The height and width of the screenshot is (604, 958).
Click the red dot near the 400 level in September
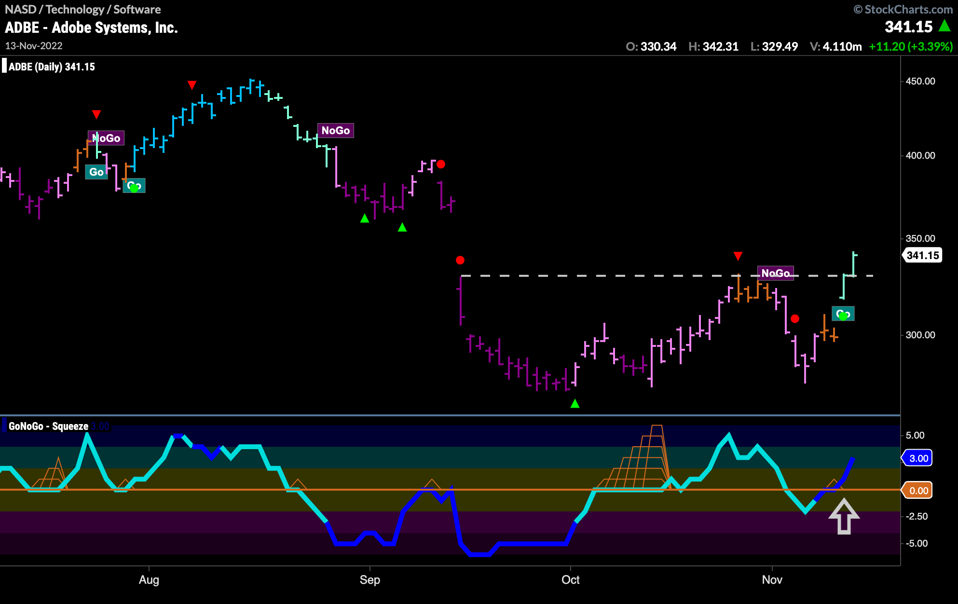click(x=441, y=165)
